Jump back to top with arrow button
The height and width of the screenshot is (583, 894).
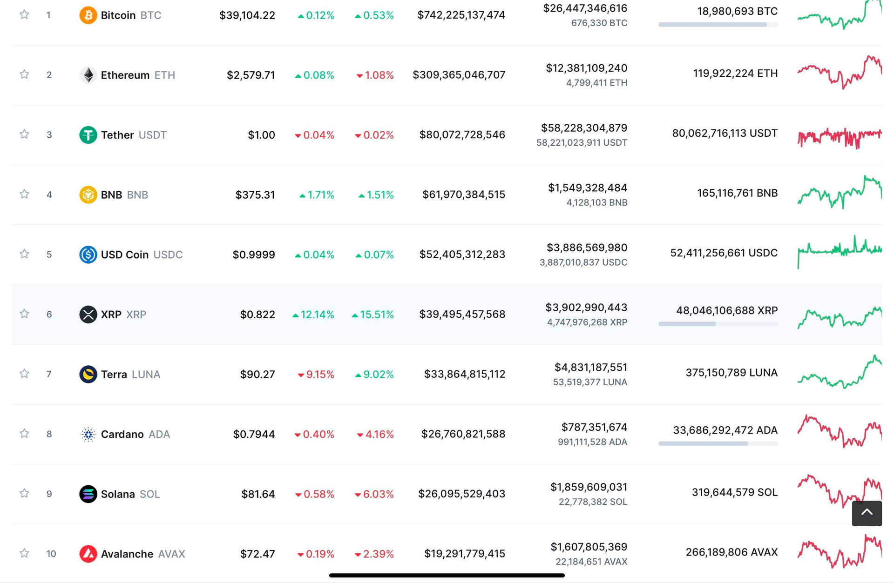(867, 513)
